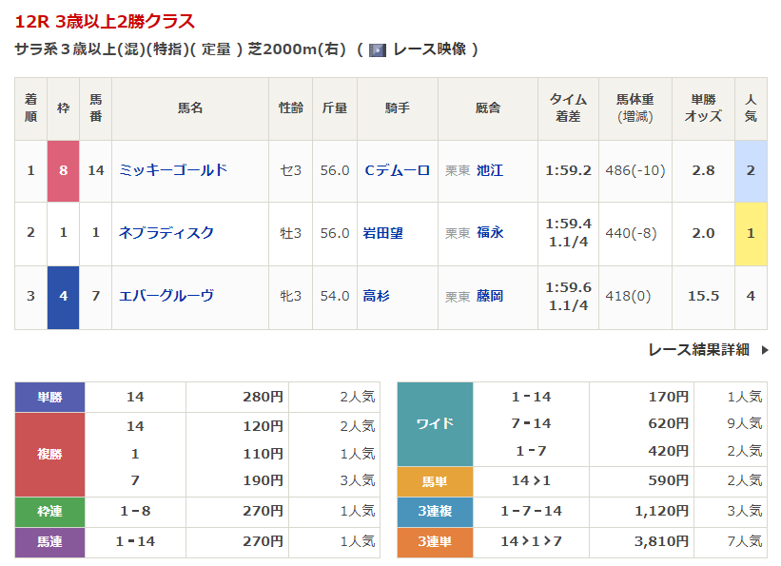Image resolution: width=781 pixels, height=566 pixels.
Task: Click the yellow popularity rank 1 cell
Action: pos(751,233)
